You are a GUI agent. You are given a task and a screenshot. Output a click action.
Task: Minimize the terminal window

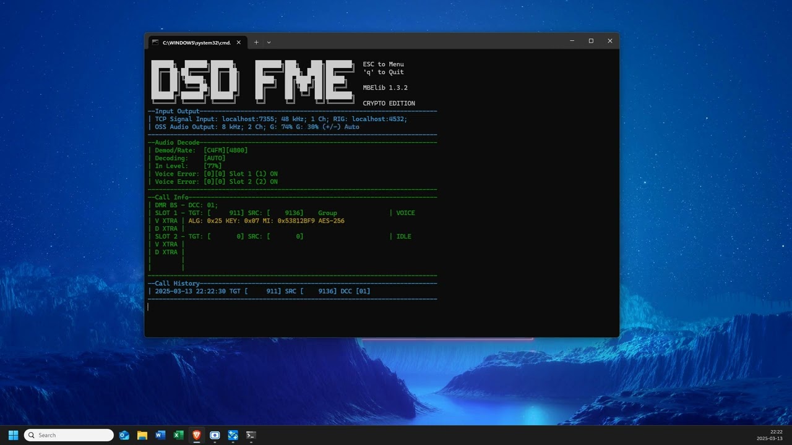572,41
